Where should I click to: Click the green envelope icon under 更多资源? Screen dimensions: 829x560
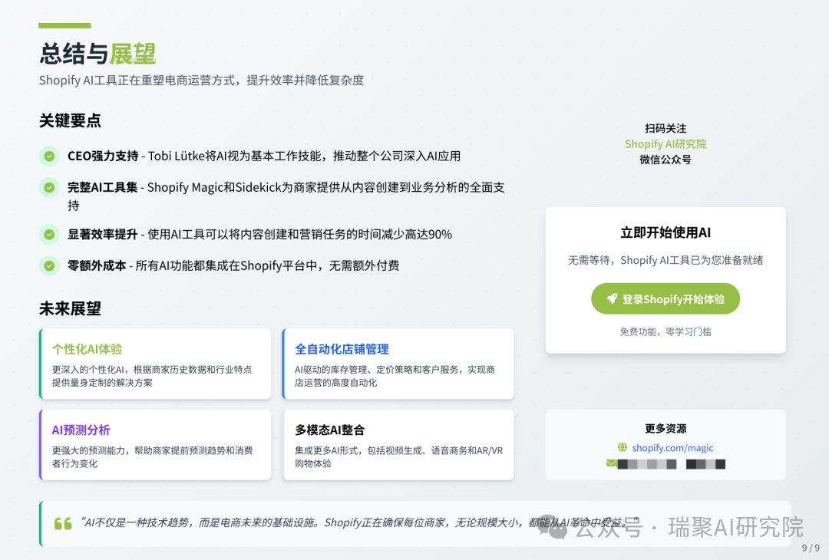pyautogui.click(x=611, y=463)
